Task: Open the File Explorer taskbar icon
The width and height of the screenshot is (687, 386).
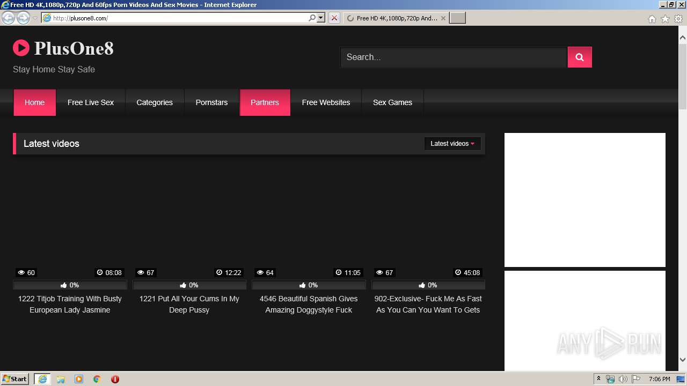Action: pos(61,379)
